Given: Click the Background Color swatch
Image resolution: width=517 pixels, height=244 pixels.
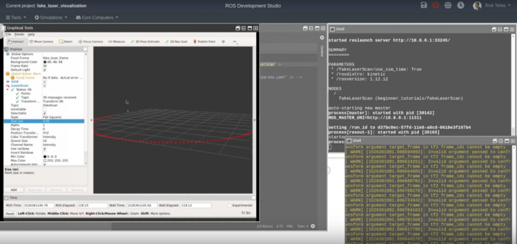Looking at the screenshot, I should (x=44, y=62).
